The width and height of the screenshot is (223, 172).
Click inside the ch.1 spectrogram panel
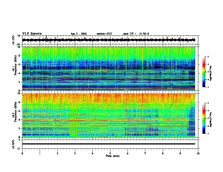(108, 69)
